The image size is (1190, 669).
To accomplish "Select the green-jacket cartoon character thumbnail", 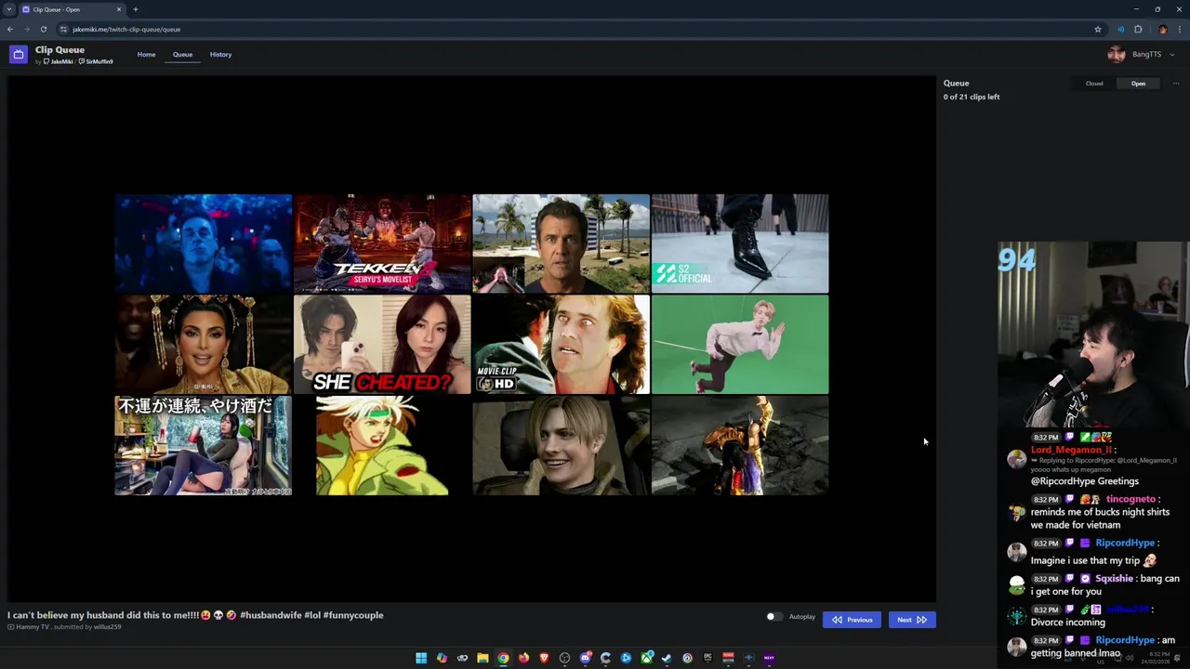I will [x=382, y=445].
